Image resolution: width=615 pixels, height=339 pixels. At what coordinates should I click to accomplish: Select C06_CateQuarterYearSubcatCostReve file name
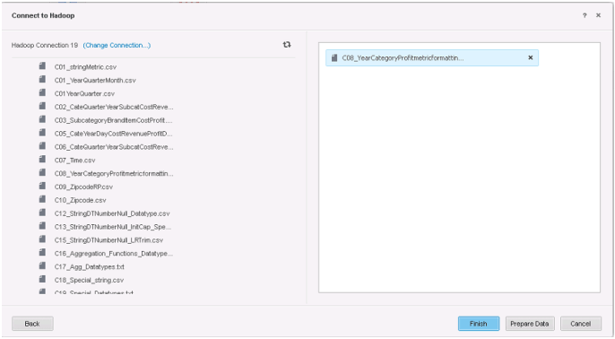(x=114, y=147)
